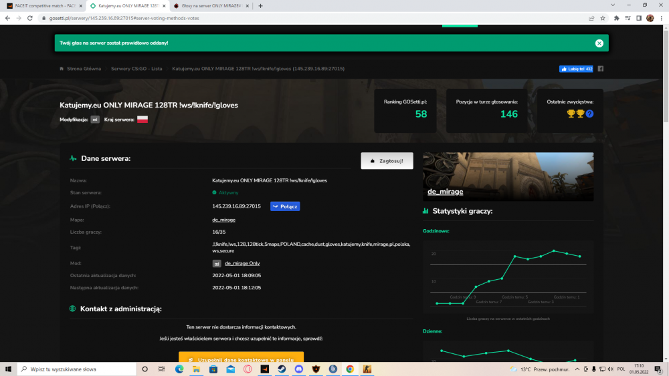The image size is (669, 376).
Task: Open Cortana circle on the taskbar
Action: (145, 369)
